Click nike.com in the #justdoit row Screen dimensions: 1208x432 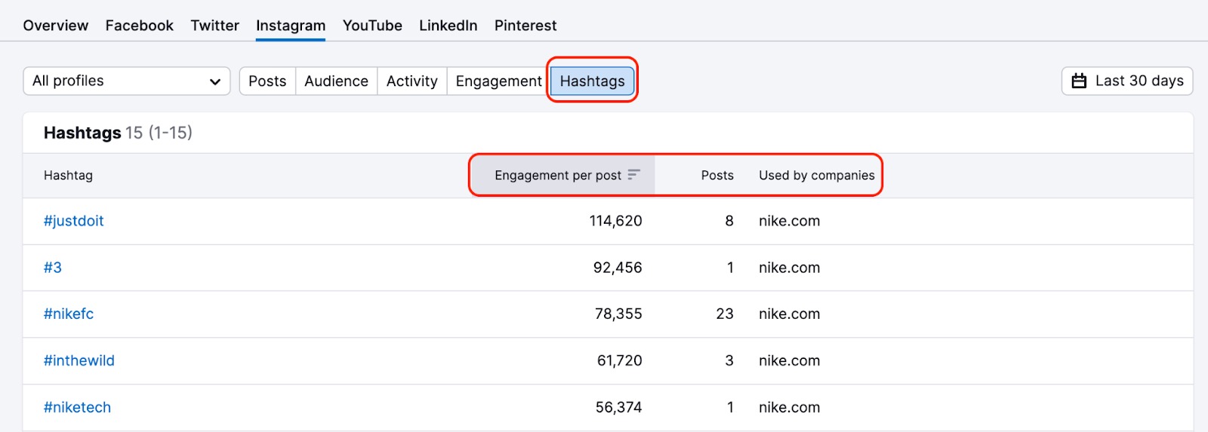(789, 221)
